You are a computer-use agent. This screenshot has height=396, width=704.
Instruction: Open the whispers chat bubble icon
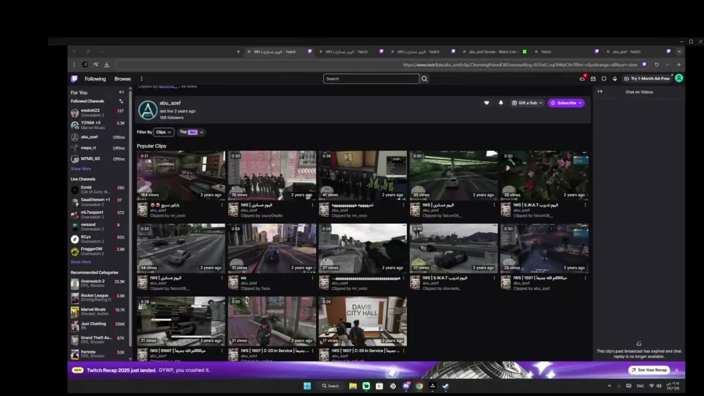(x=604, y=79)
